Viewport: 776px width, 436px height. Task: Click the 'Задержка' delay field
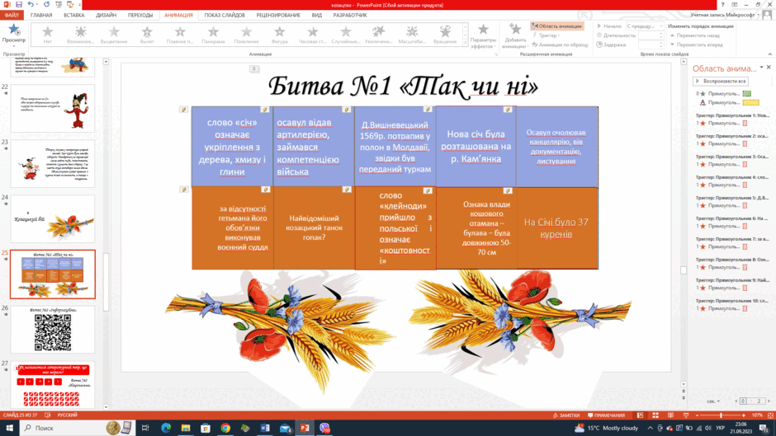click(651, 45)
